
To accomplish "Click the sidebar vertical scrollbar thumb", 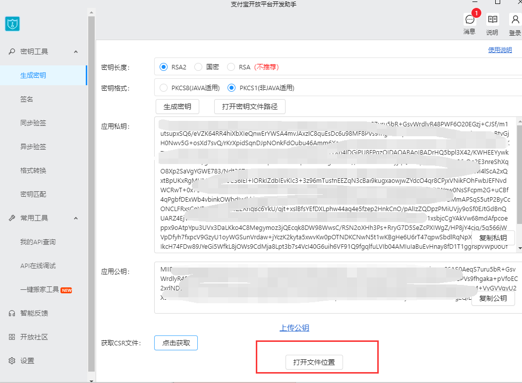I will pyautogui.click(x=91, y=194).
